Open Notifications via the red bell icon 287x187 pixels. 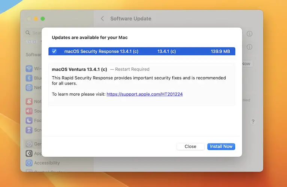coord(29,101)
